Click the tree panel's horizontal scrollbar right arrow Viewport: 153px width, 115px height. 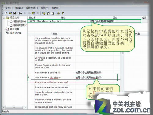point(25,107)
